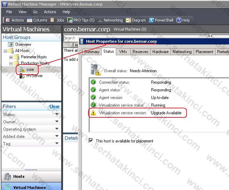Click the All Hosts folder icon
This screenshot has width=229, height=190.
[11, 51]
